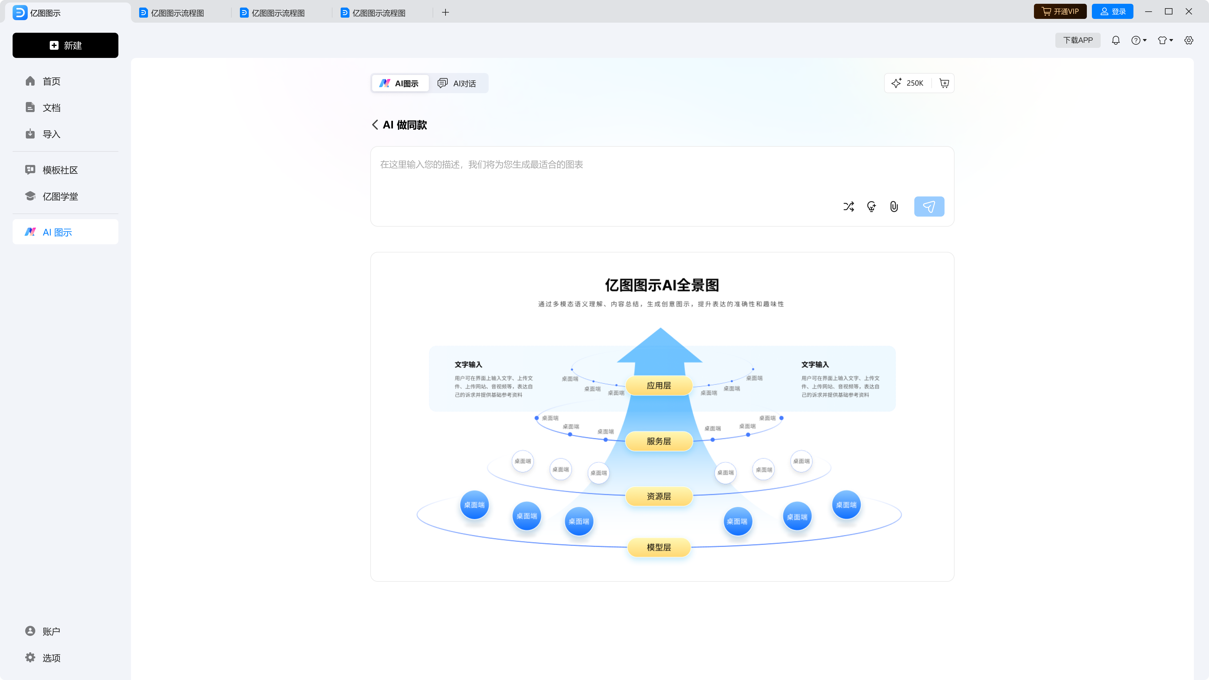The image size is (1209, 680).
Task: Click the paperclip attachment icon
Action: coord(894,207)
